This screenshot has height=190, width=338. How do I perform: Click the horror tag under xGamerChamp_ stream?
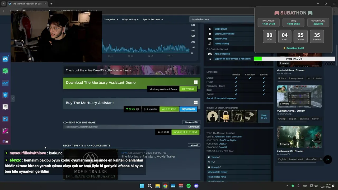coord(315,119)
